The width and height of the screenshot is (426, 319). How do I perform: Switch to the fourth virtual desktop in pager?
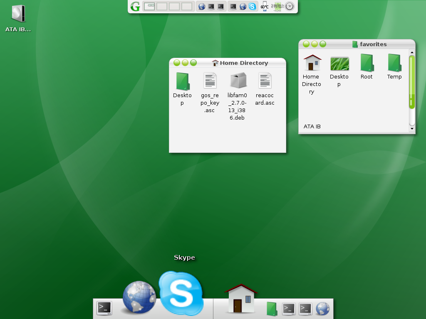click(187, 6)
